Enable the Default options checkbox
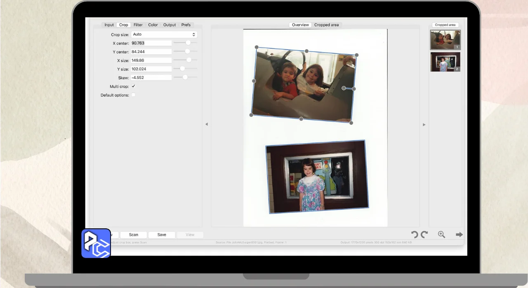Screen dimensions: 528x288 click(x=133, y=95)
